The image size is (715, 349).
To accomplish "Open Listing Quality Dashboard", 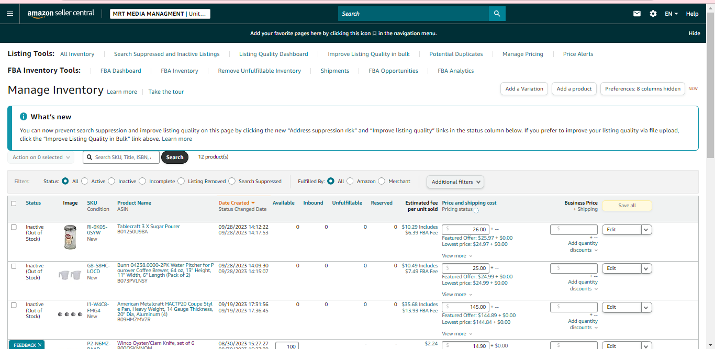I will (x=274, y=54).
